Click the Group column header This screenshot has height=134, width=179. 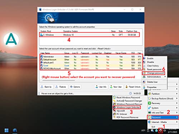(67, 53)
